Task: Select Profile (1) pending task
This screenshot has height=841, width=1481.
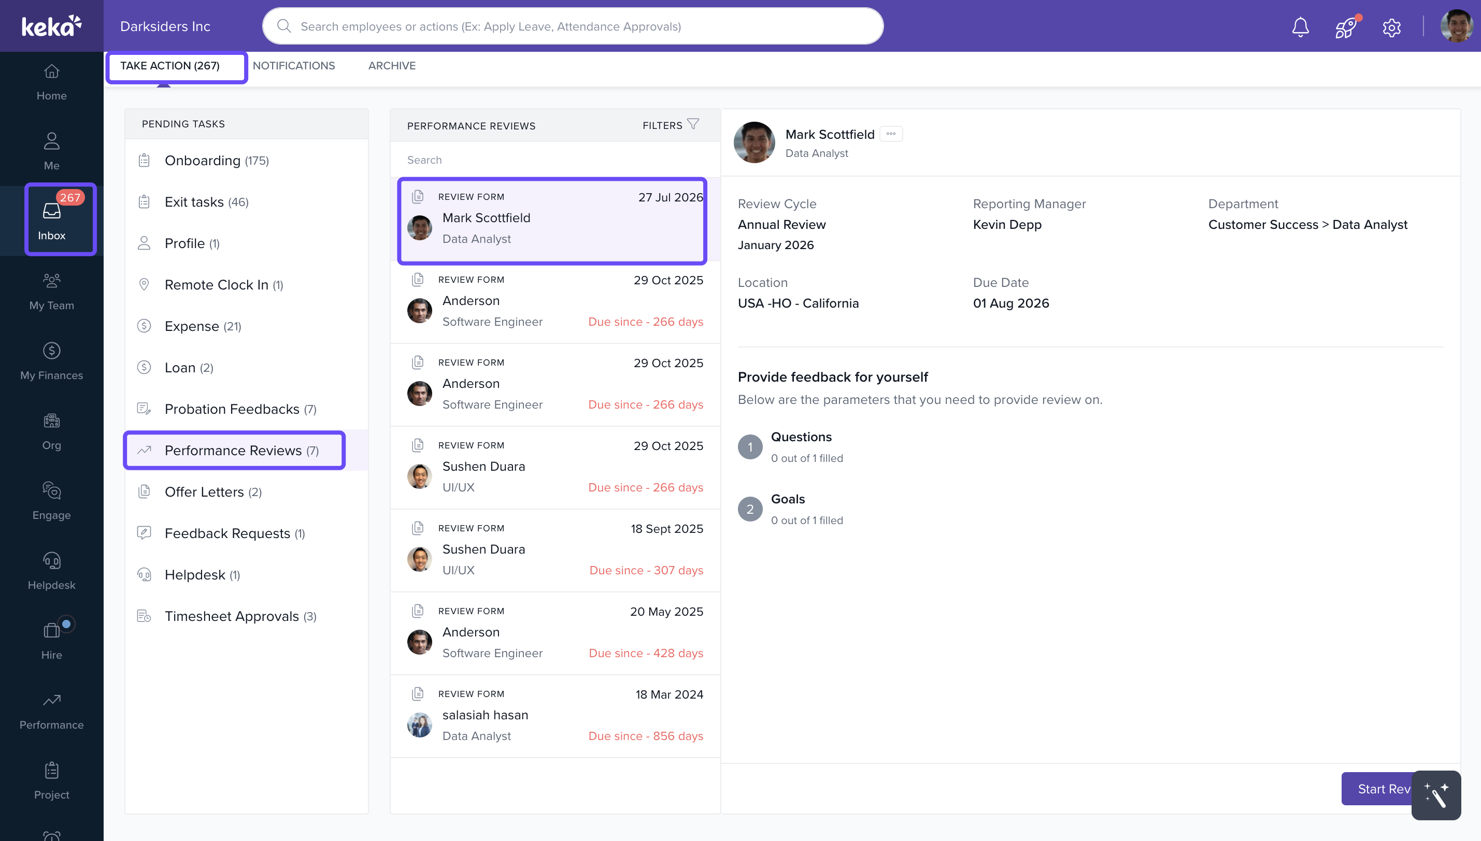Action: coord(246,243)
